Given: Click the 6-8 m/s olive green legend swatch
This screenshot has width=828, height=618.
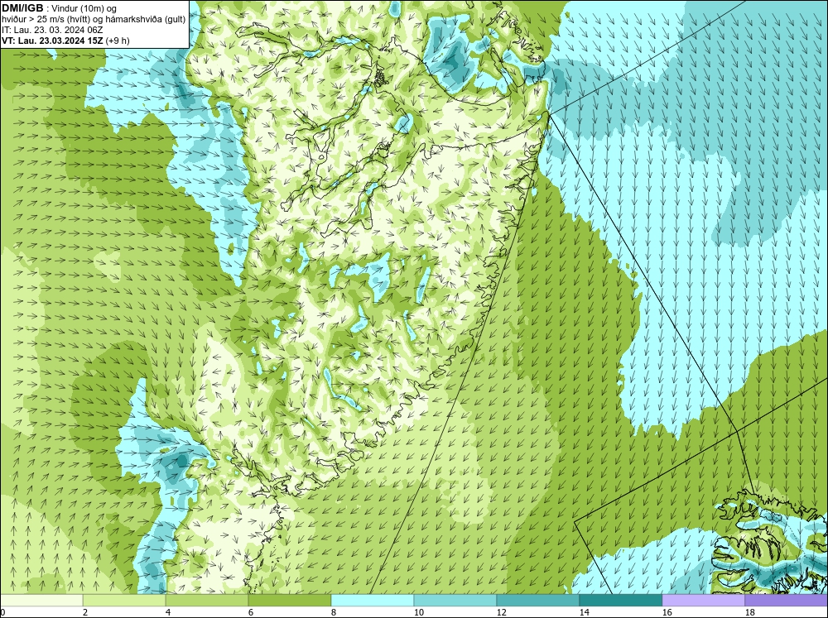Looking at the screenshot, I should pyautogui.click(x=290, y=601).
